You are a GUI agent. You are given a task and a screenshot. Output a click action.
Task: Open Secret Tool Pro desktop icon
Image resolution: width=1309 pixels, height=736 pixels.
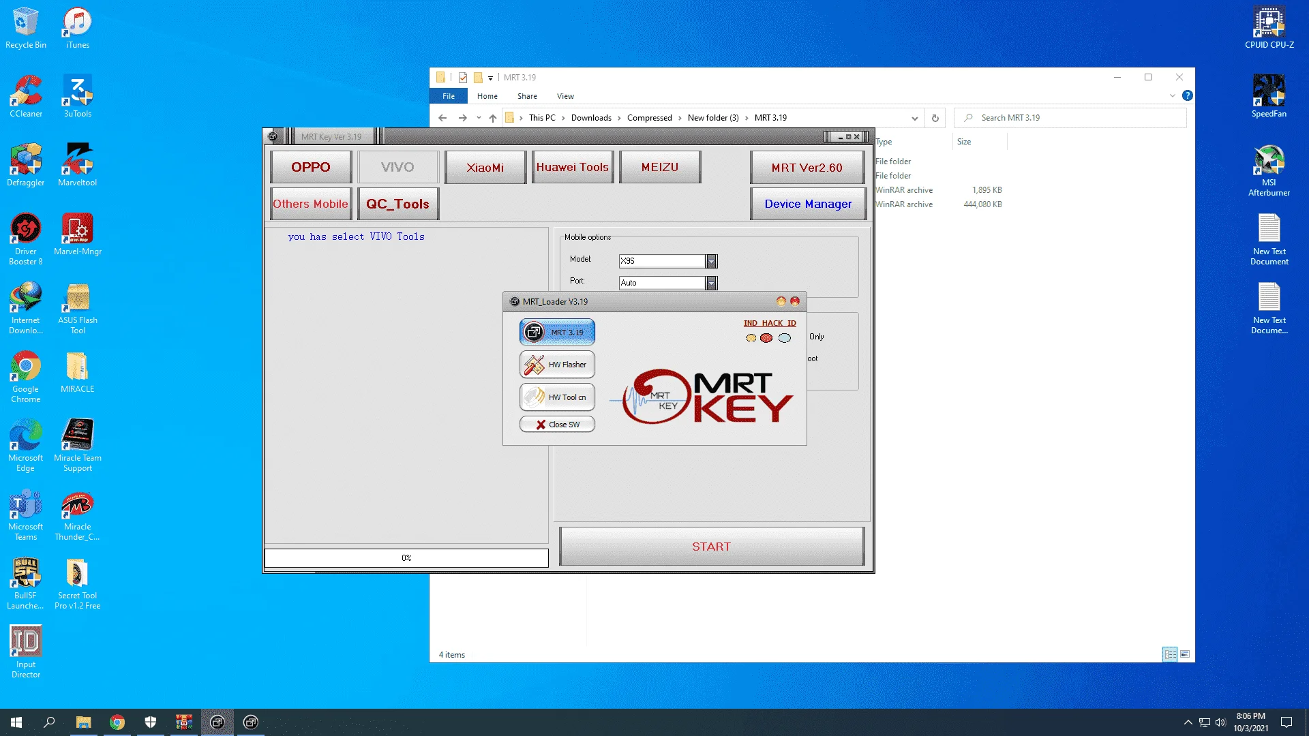pos(78,583)
